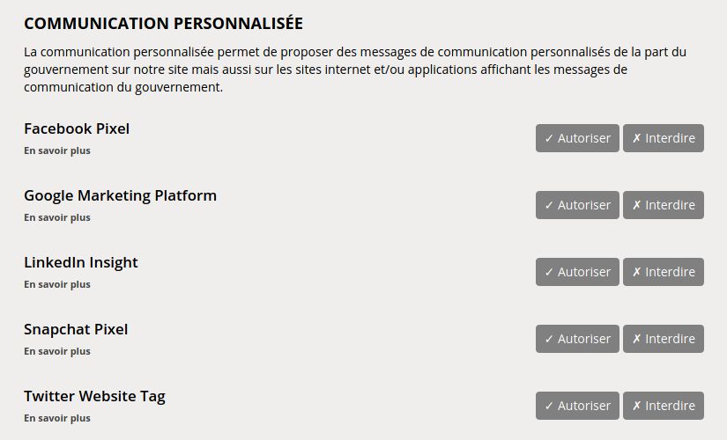Block Google Marketing Platform via Interdire
The width and height of the screenshot is (727, 440).
point(664,205)
